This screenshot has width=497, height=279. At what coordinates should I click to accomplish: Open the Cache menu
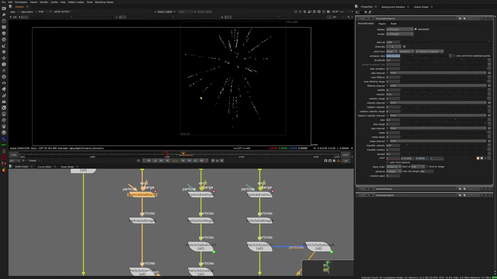54,2
